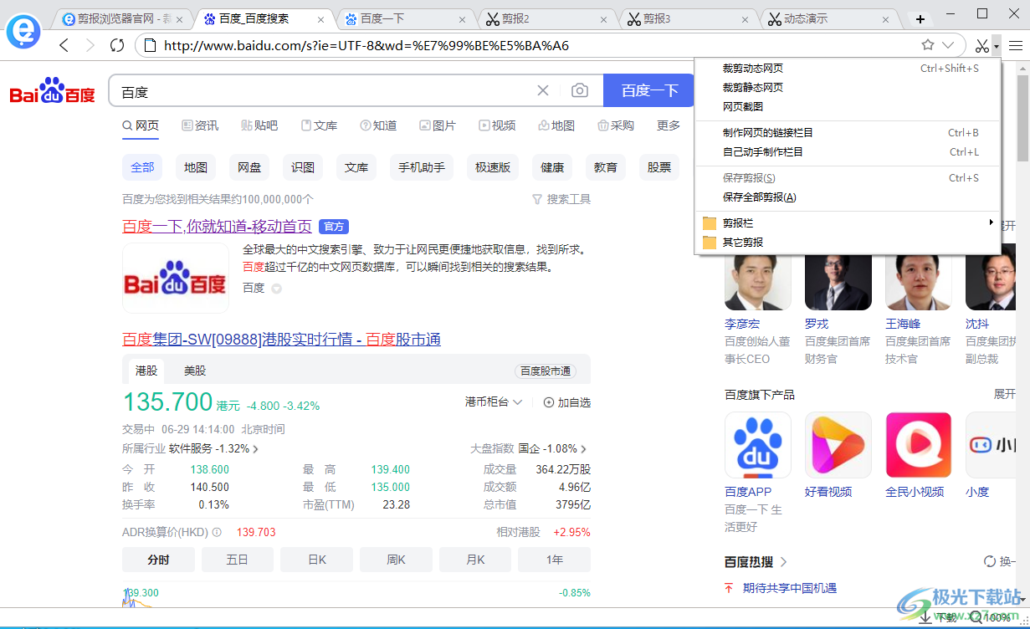Image resolution: width=1030 pixels, height=629 pixels.
Task: Open the 港币柜台 dropdown
Action: 494,402
